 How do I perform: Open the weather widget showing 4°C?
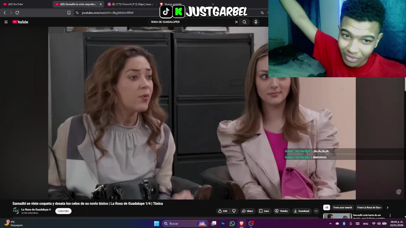tap(13, 224)
